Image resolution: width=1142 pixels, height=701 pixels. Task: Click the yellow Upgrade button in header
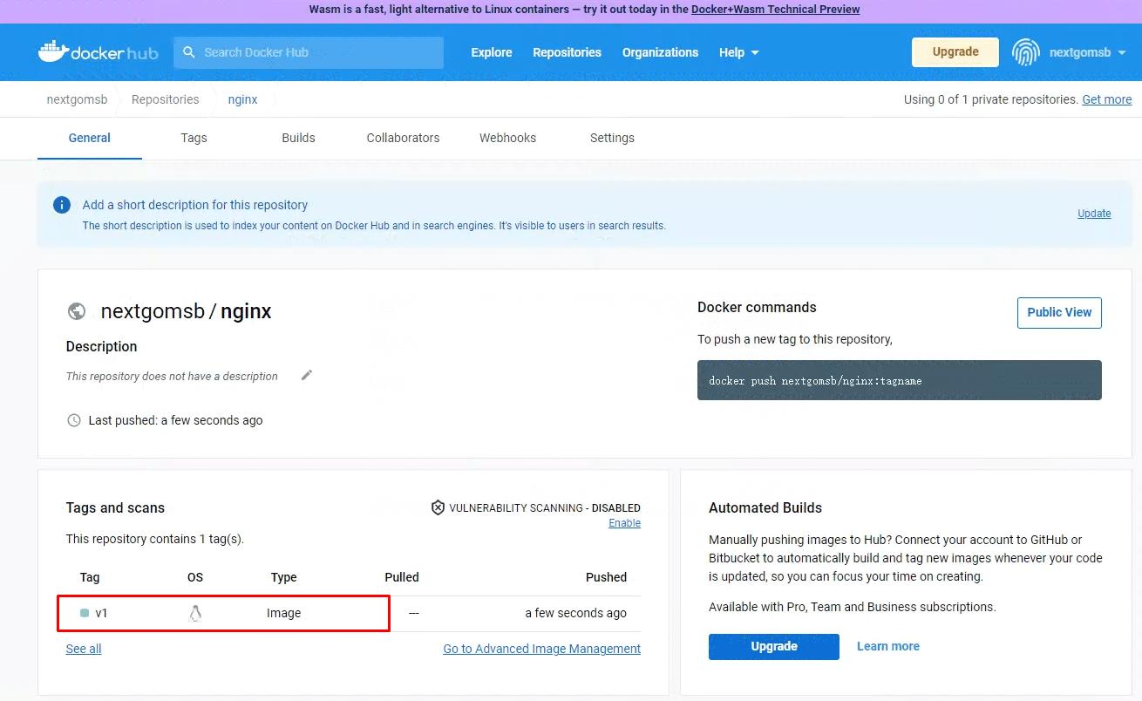coord(955,52)
